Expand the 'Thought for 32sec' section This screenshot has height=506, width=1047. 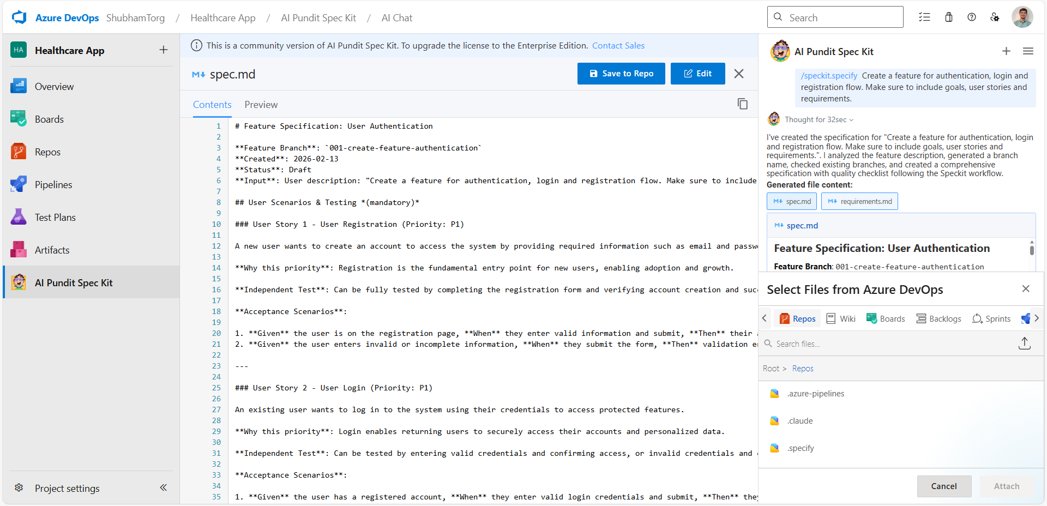click(x=819, y=120)
